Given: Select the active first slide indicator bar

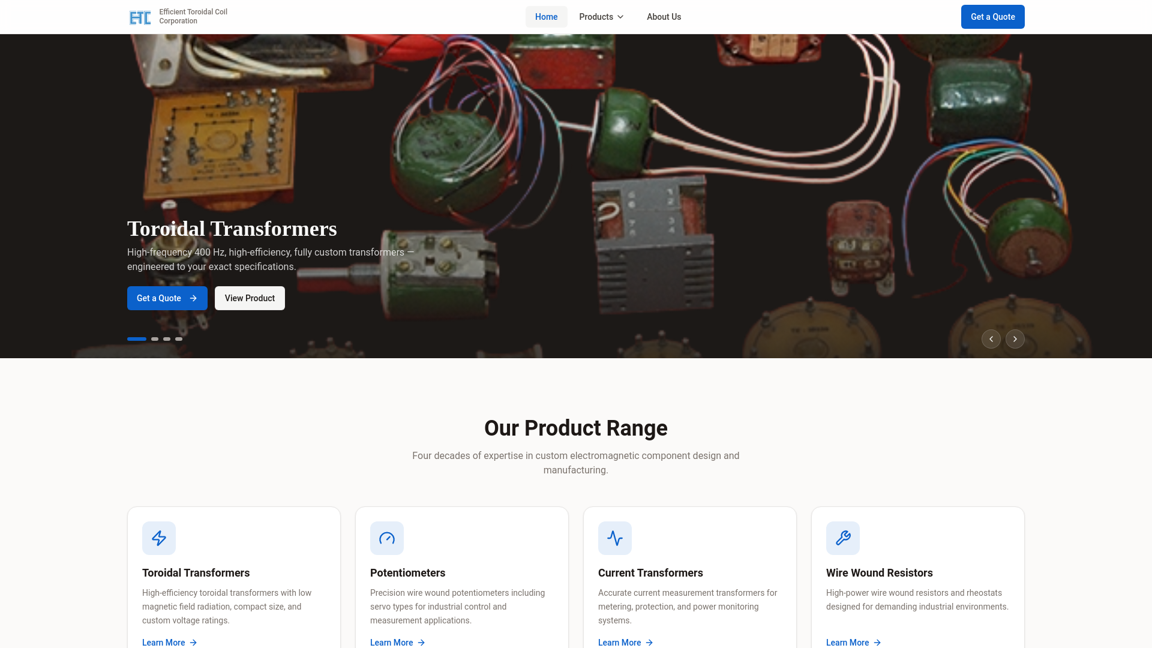Looking at the screenshot, I should click(x=137, y=339).
